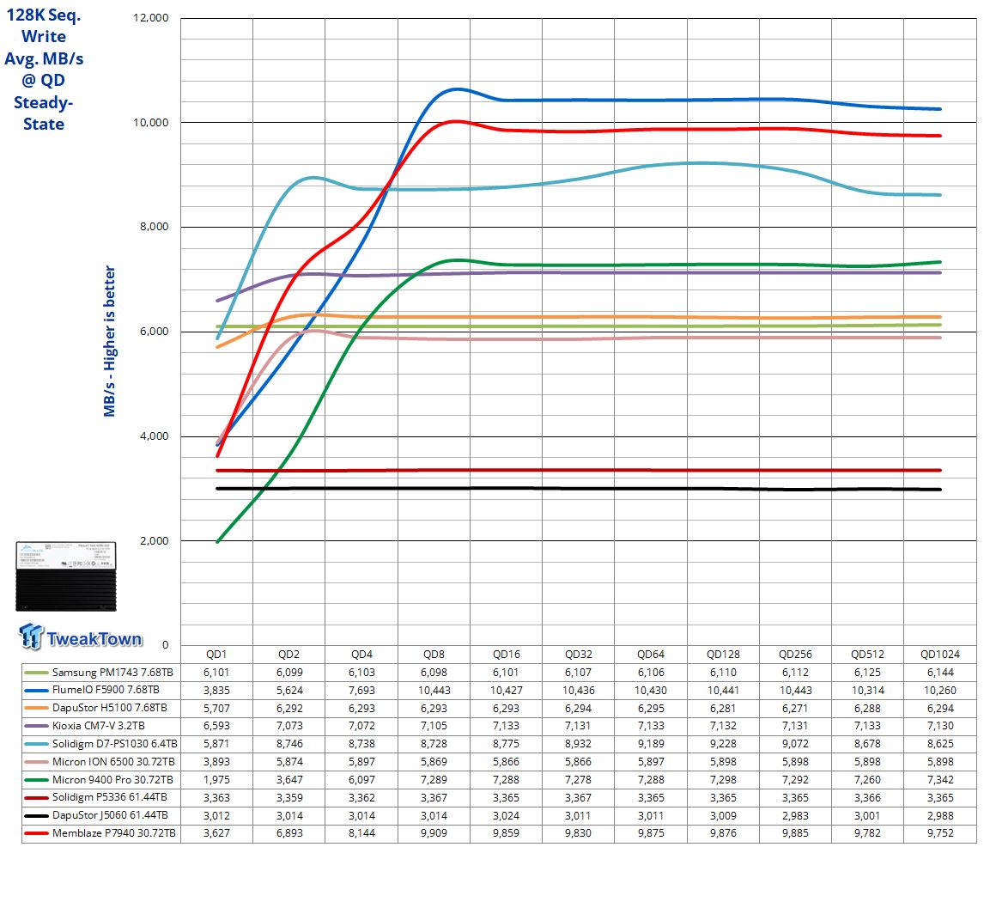Screen dimensions: 990x908
Task: Click the DapuStor J5060 black legend swatch
Action: click(36, 816)
